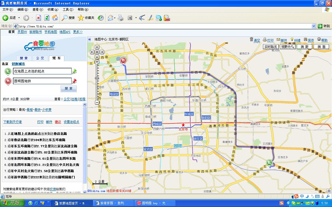Screen dimensions: 332x207
Task: Refresh the page with the IE refresh icon
Action: [x=47, y=18]
